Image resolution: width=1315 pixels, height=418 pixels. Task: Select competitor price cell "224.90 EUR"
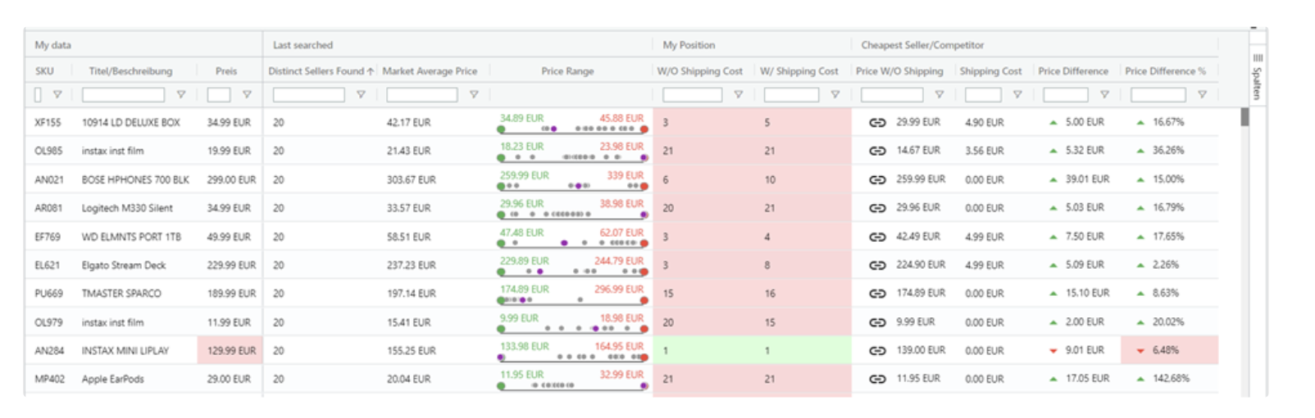point(921,265)
